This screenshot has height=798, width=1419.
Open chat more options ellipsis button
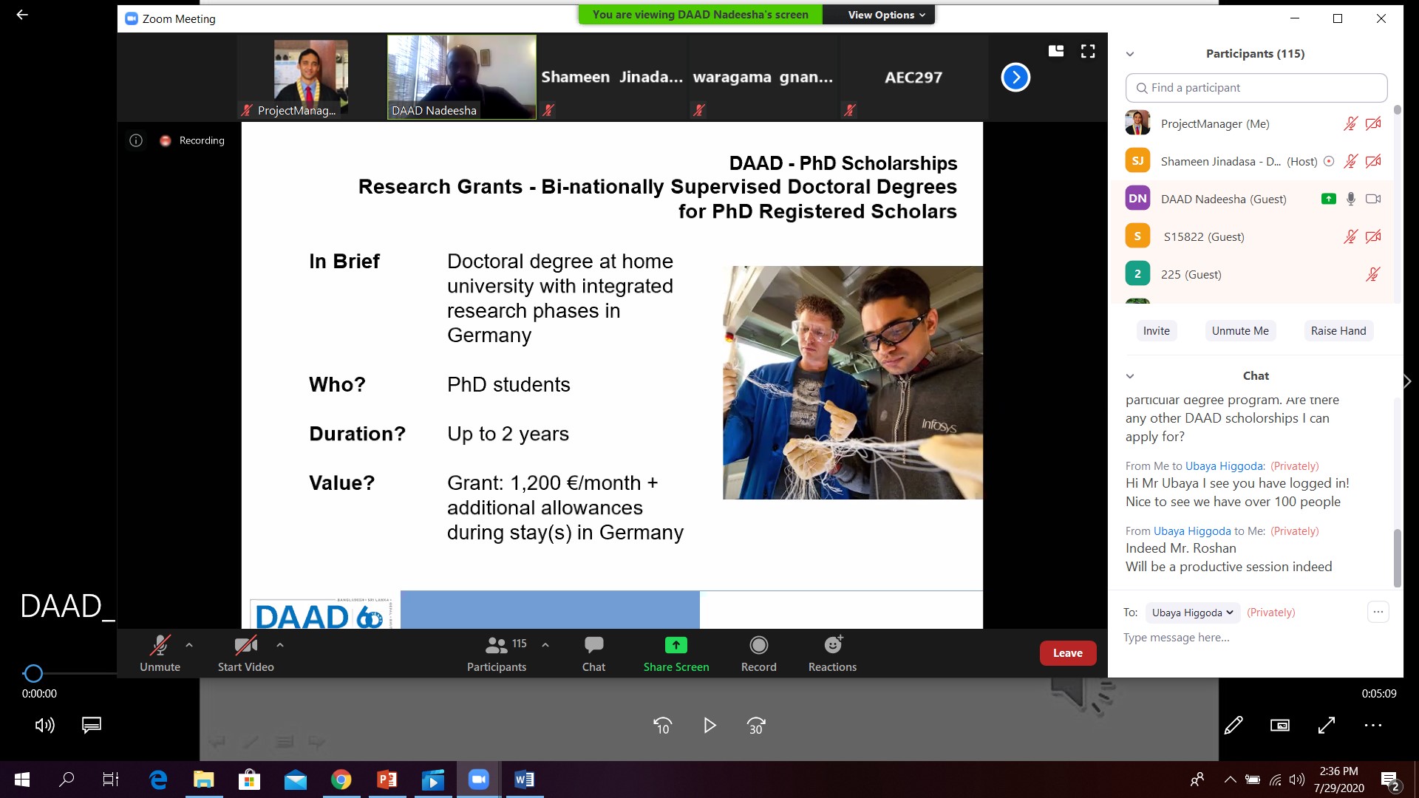[1378, 612]
